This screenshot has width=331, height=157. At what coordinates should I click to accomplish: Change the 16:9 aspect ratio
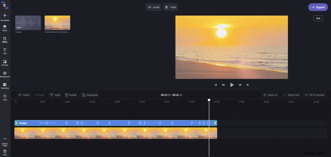[x=318, y=18]
